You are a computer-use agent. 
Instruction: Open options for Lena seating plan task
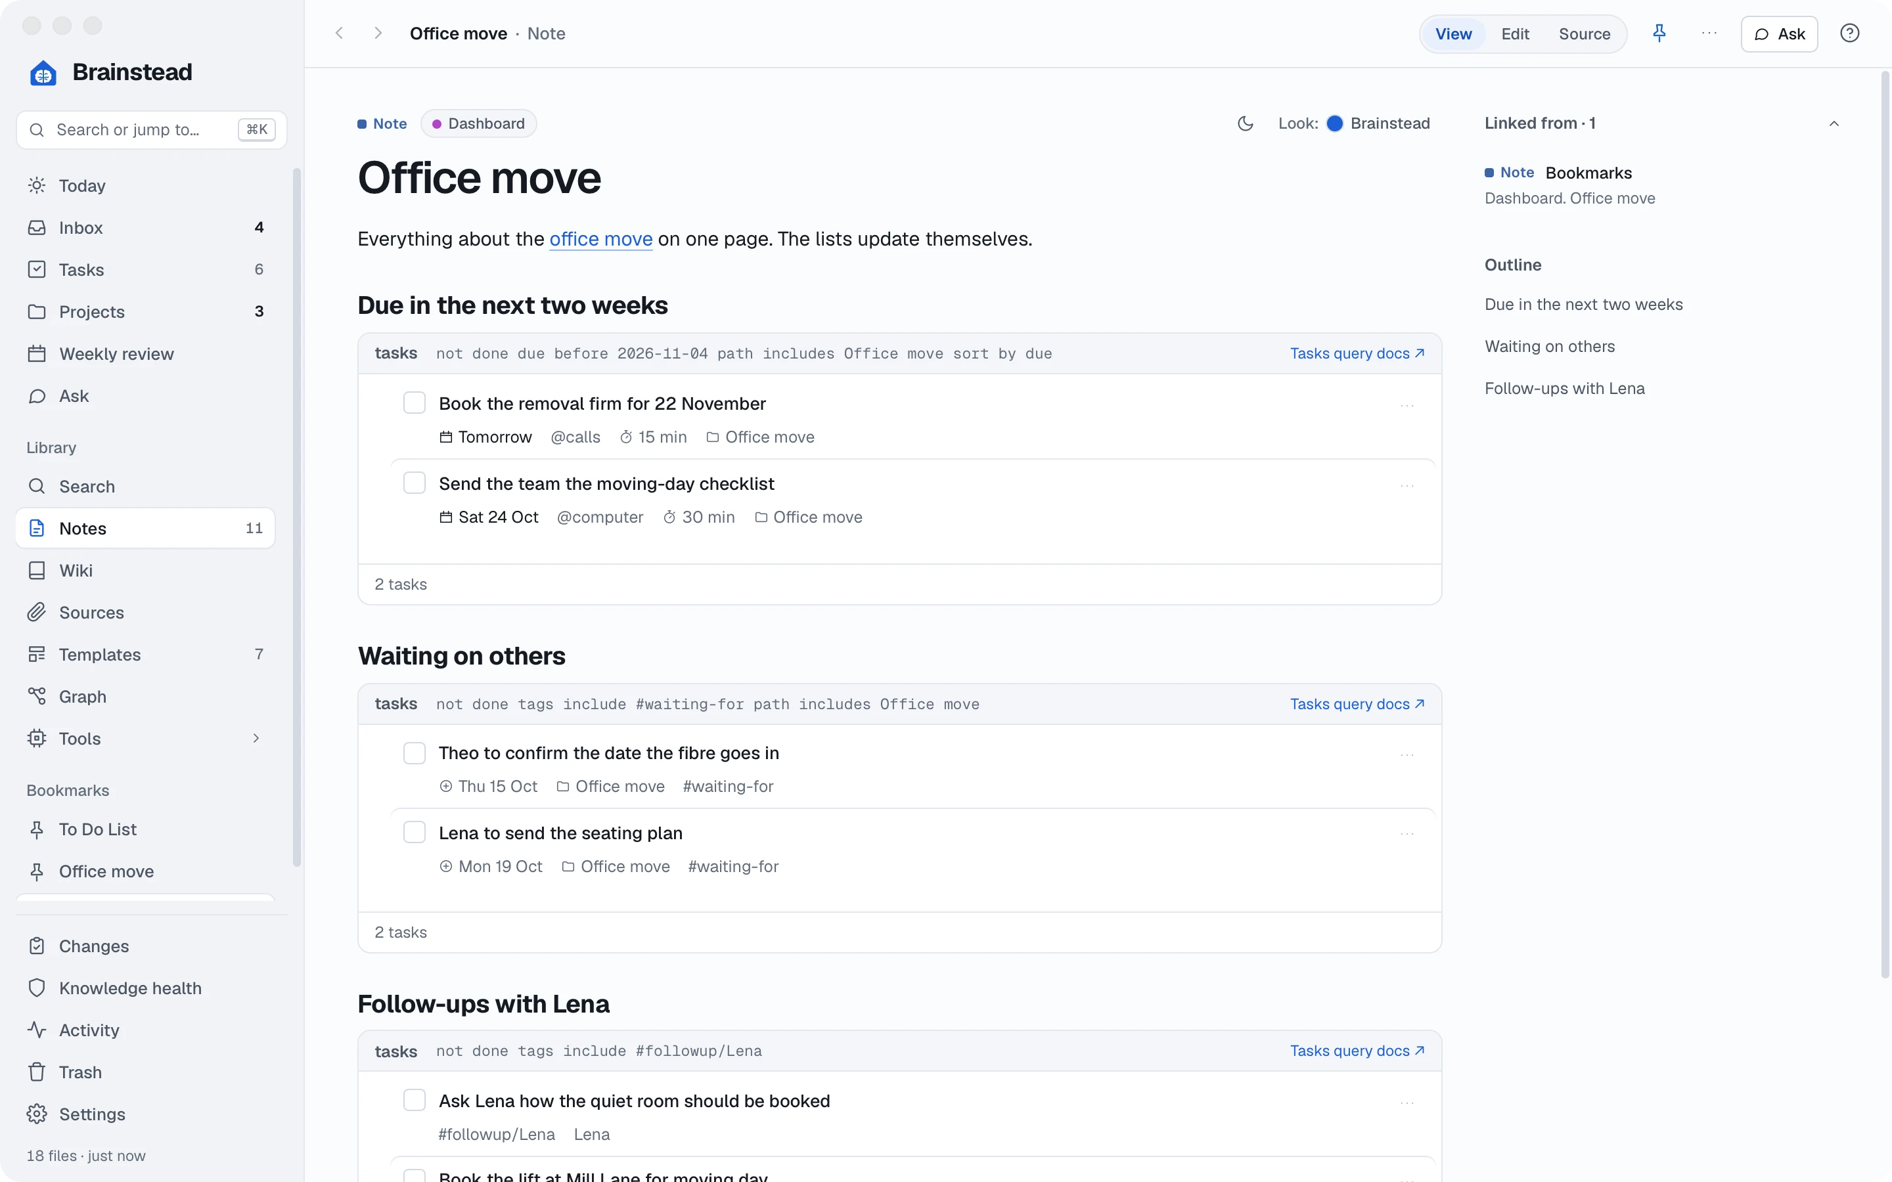[x=1407, y=833]
